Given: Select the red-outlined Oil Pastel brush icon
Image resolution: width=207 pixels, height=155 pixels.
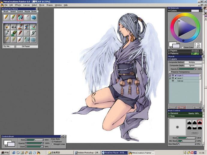Looking at the screenshot, I should click(20, 17).
